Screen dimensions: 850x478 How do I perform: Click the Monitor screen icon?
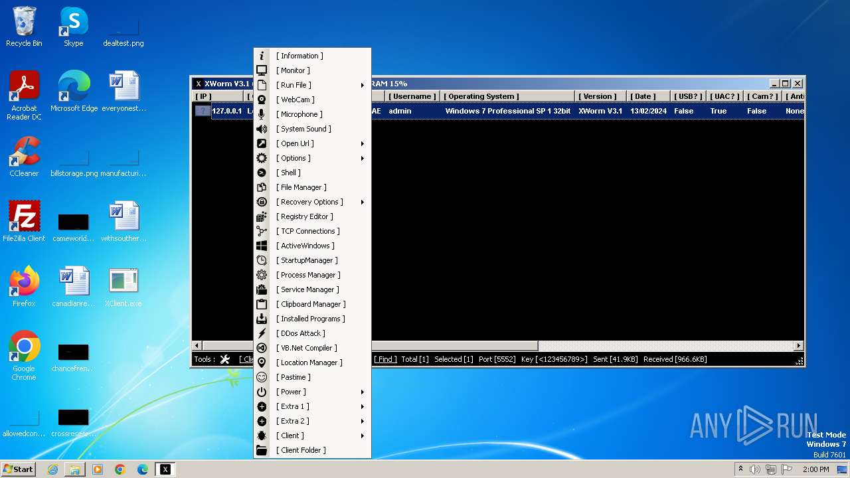[x=262, y=70]
